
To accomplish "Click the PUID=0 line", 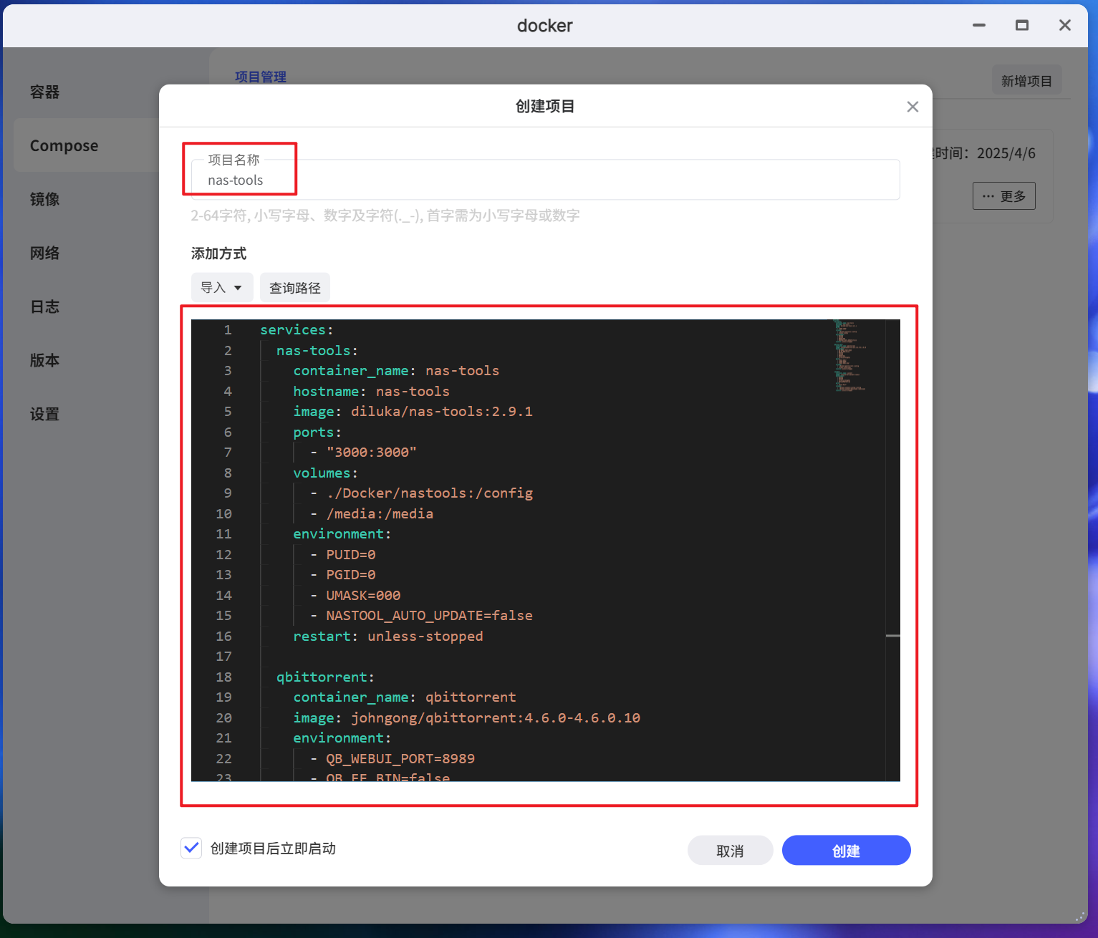I will tap(343, 555).
